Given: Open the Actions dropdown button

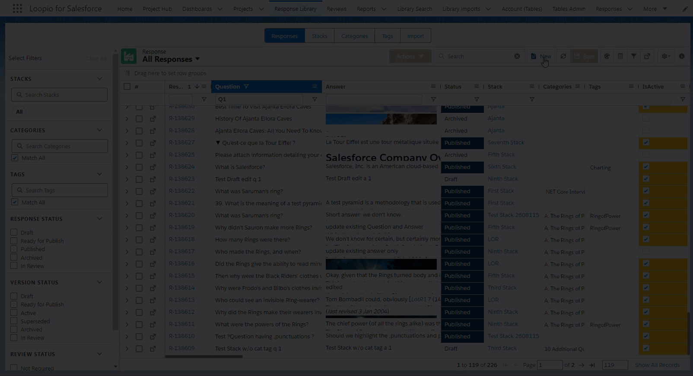Looking at the screenshot, I should pyautogui.click(x=410, y=56).
